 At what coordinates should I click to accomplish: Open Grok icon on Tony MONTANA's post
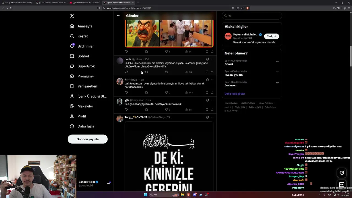(x=207, y=117)
